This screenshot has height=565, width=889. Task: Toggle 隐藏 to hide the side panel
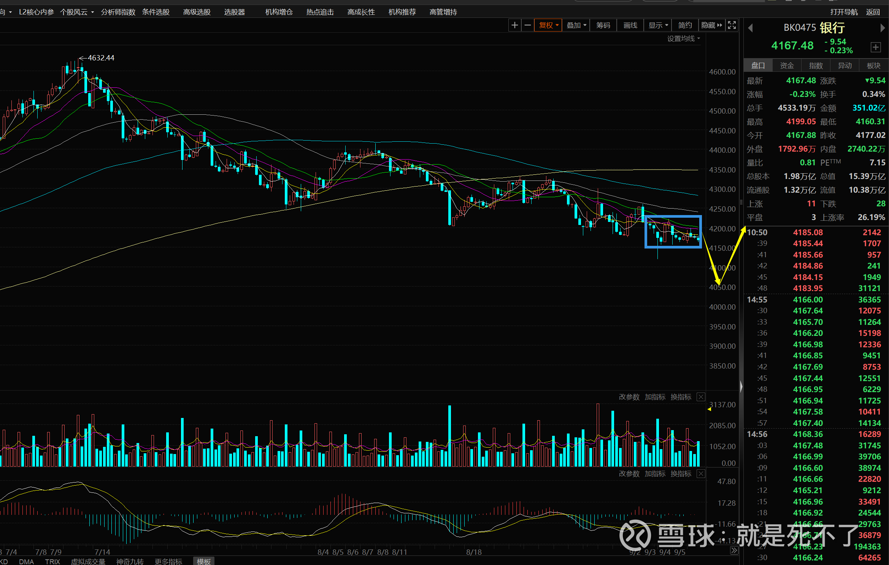pyautogui.click(x=711, y=25)
